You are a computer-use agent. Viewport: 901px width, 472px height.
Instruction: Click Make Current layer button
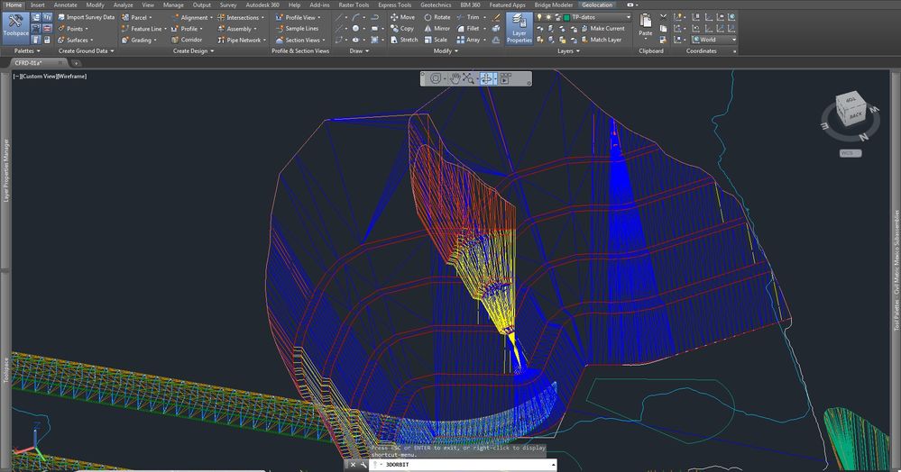602,28
